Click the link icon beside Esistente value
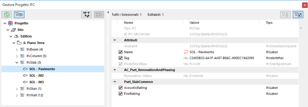 click(186, 76)
